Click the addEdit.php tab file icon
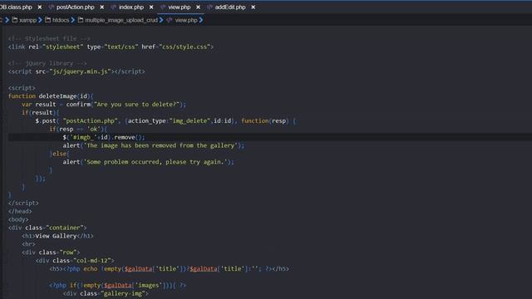Image resolution: width=532 pixels, height=299 pixels. [x=209, y=7]
